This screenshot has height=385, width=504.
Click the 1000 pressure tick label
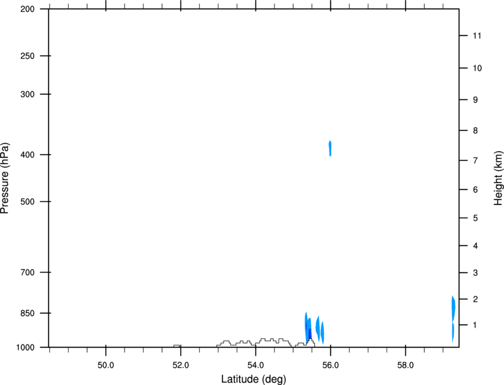click(25, 348)
